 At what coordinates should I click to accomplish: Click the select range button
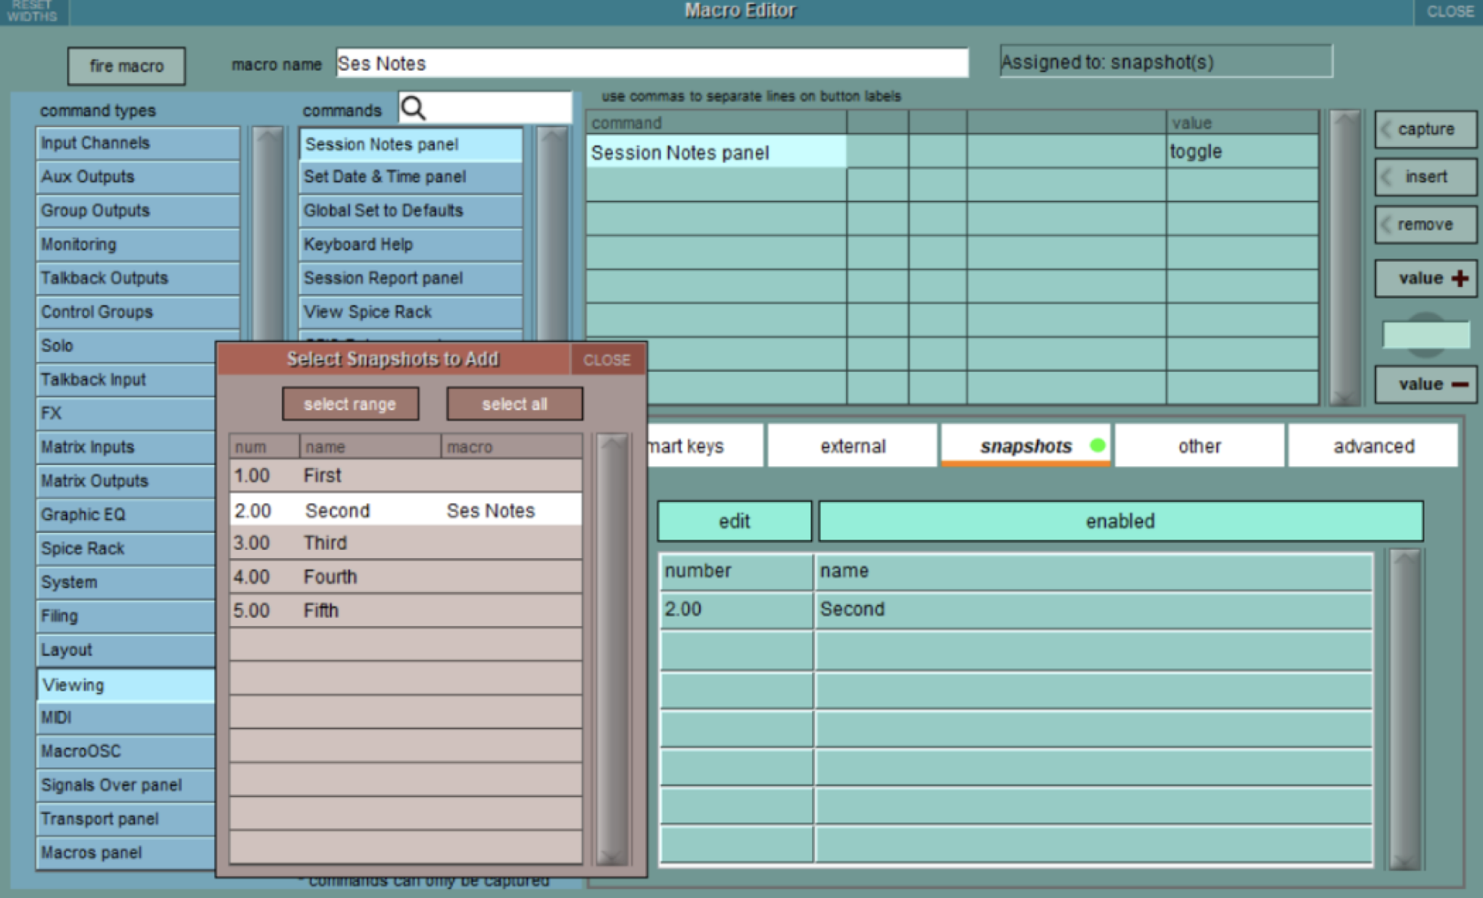(x=350, y=404)
